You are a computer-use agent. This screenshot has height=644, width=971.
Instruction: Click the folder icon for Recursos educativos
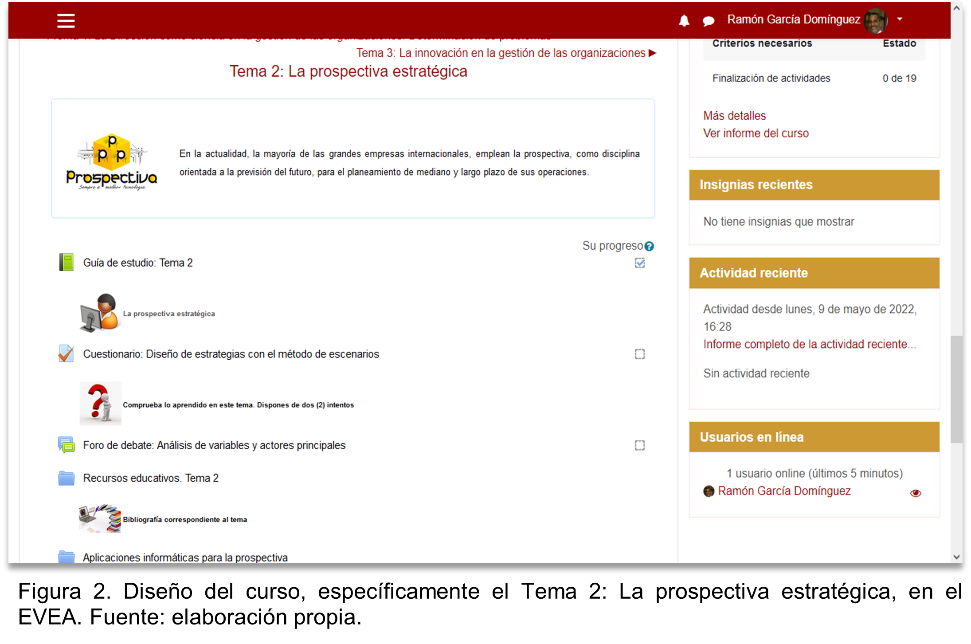67,478
